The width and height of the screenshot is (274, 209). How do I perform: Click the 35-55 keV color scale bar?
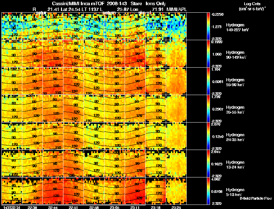pos(209,108)
